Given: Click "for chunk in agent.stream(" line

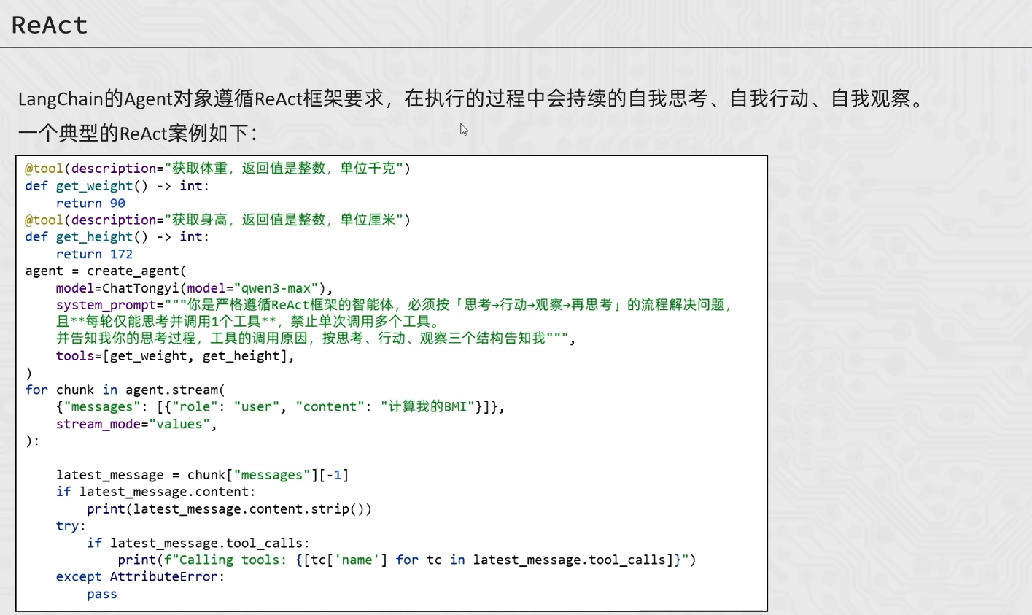Looking at the screenshot, I should 125,390.
